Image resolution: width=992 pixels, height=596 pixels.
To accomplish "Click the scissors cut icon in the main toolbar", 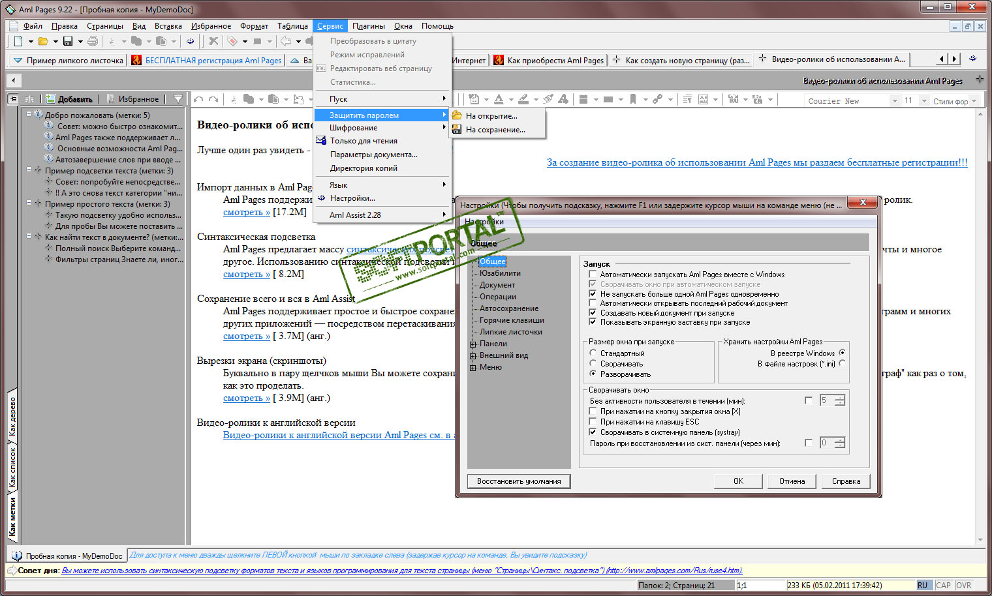I will point(112,41).
